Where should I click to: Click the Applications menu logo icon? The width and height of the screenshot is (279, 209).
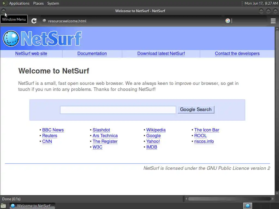(5, 3)
